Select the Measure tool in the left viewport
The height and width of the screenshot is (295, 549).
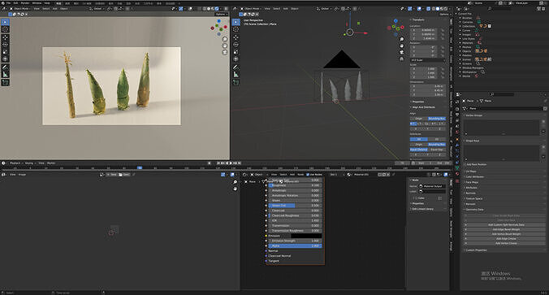pyautogui.click(x=5, y=74)
